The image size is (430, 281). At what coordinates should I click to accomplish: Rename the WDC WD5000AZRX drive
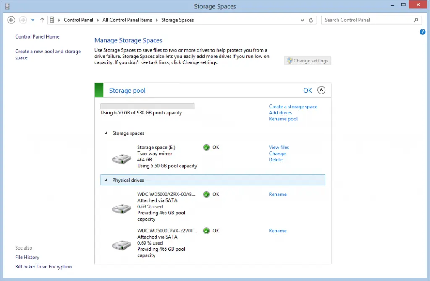click(278, 195)
